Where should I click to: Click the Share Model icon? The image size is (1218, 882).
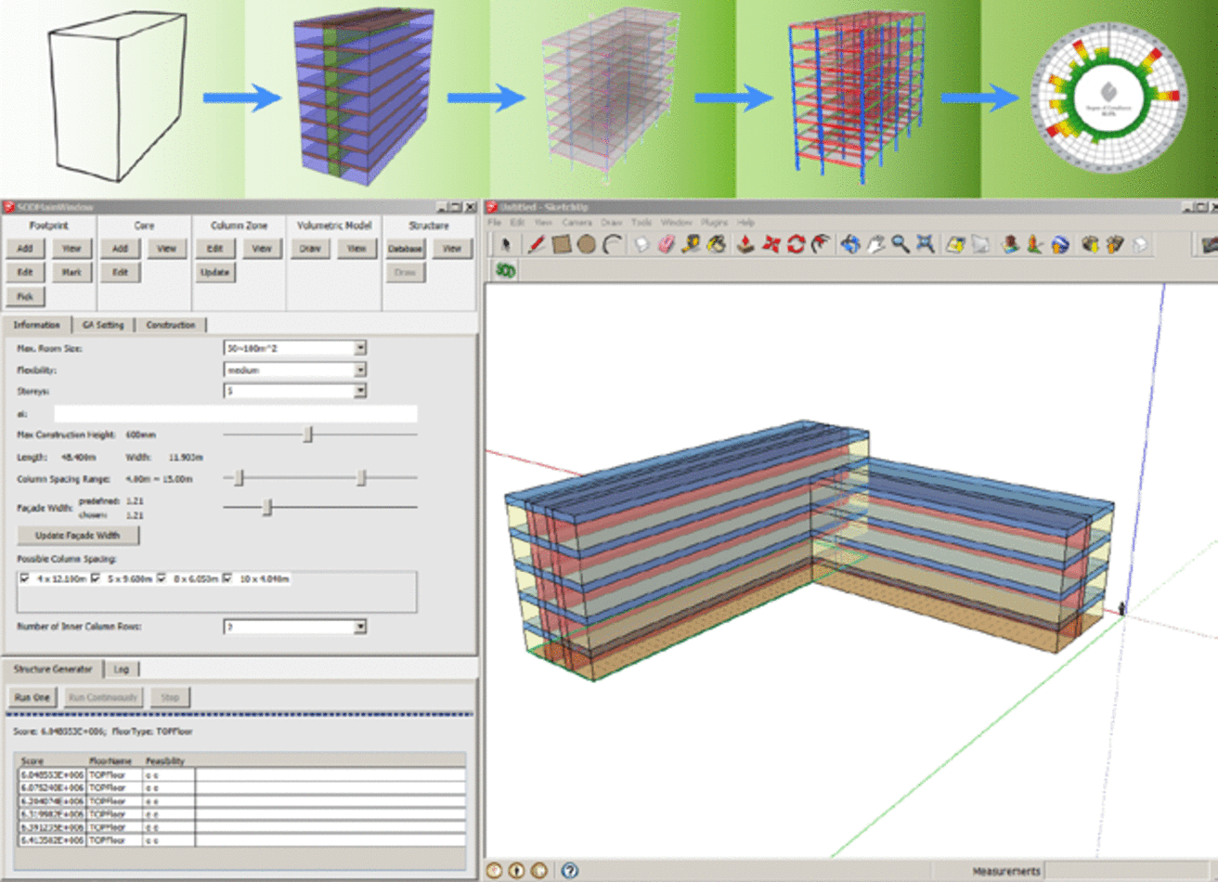tap(1115, 244)
